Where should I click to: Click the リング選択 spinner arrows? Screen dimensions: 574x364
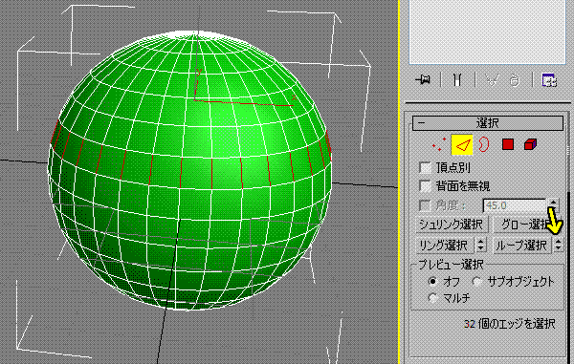coord(480,246)
